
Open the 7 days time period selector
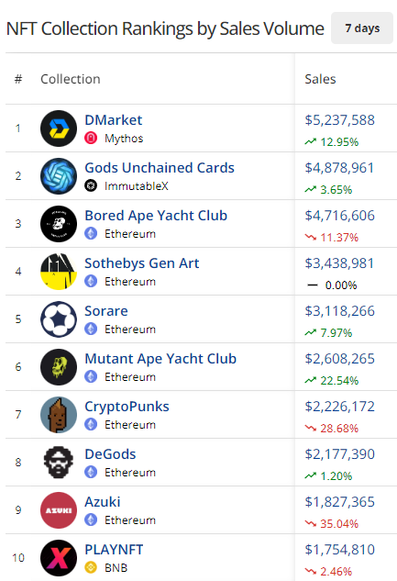click(362, 28)
